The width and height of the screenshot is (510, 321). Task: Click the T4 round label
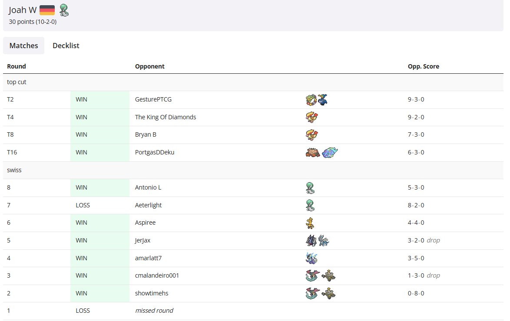[x=10, y=117]
